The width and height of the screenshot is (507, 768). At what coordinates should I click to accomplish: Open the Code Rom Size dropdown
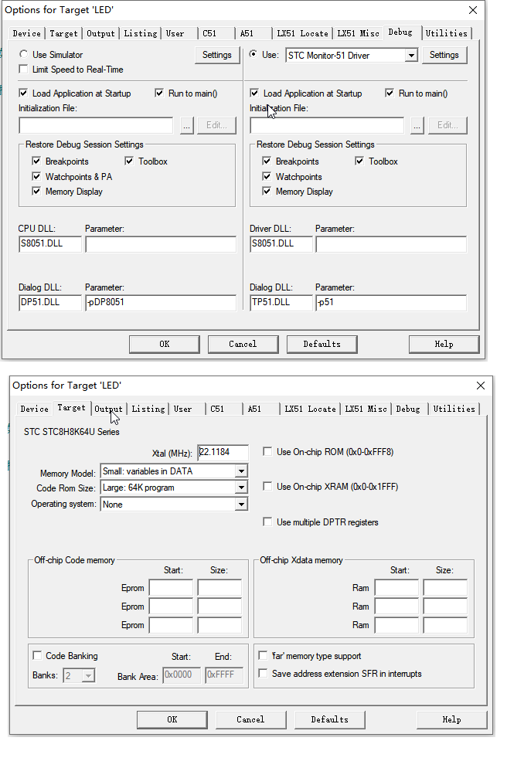point(241,488)
